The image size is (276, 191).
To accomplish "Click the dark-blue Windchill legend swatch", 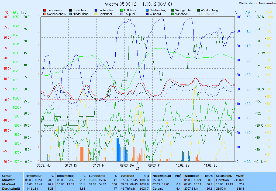I will pyautogui.click(x=147, y=14).
